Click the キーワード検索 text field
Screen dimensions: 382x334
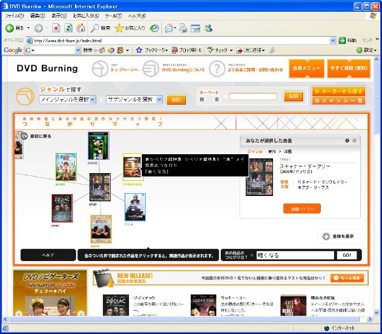[x=253, y=96]
